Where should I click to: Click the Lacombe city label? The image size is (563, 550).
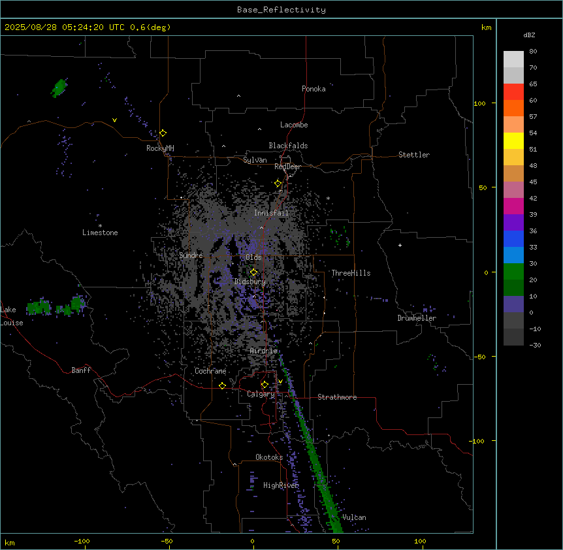[294, 125]
